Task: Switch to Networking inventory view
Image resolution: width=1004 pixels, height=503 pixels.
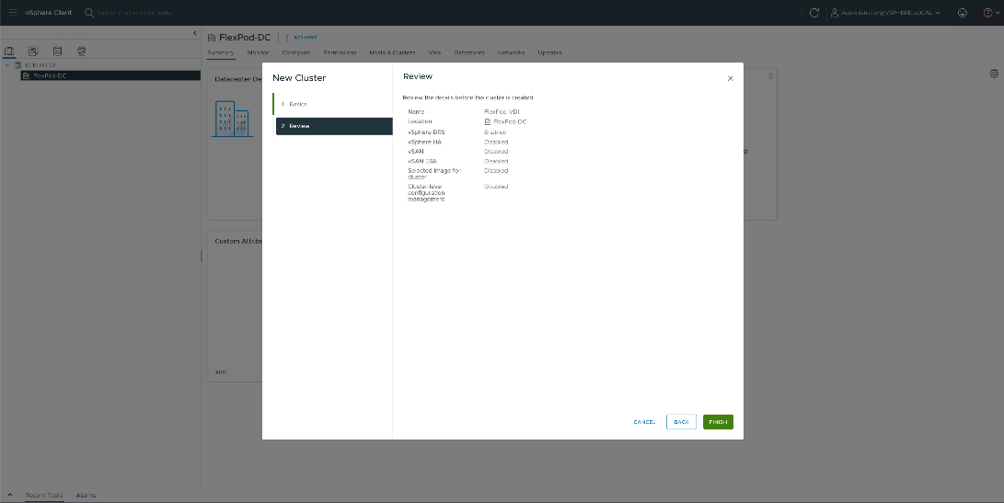Action: point(81,51)
